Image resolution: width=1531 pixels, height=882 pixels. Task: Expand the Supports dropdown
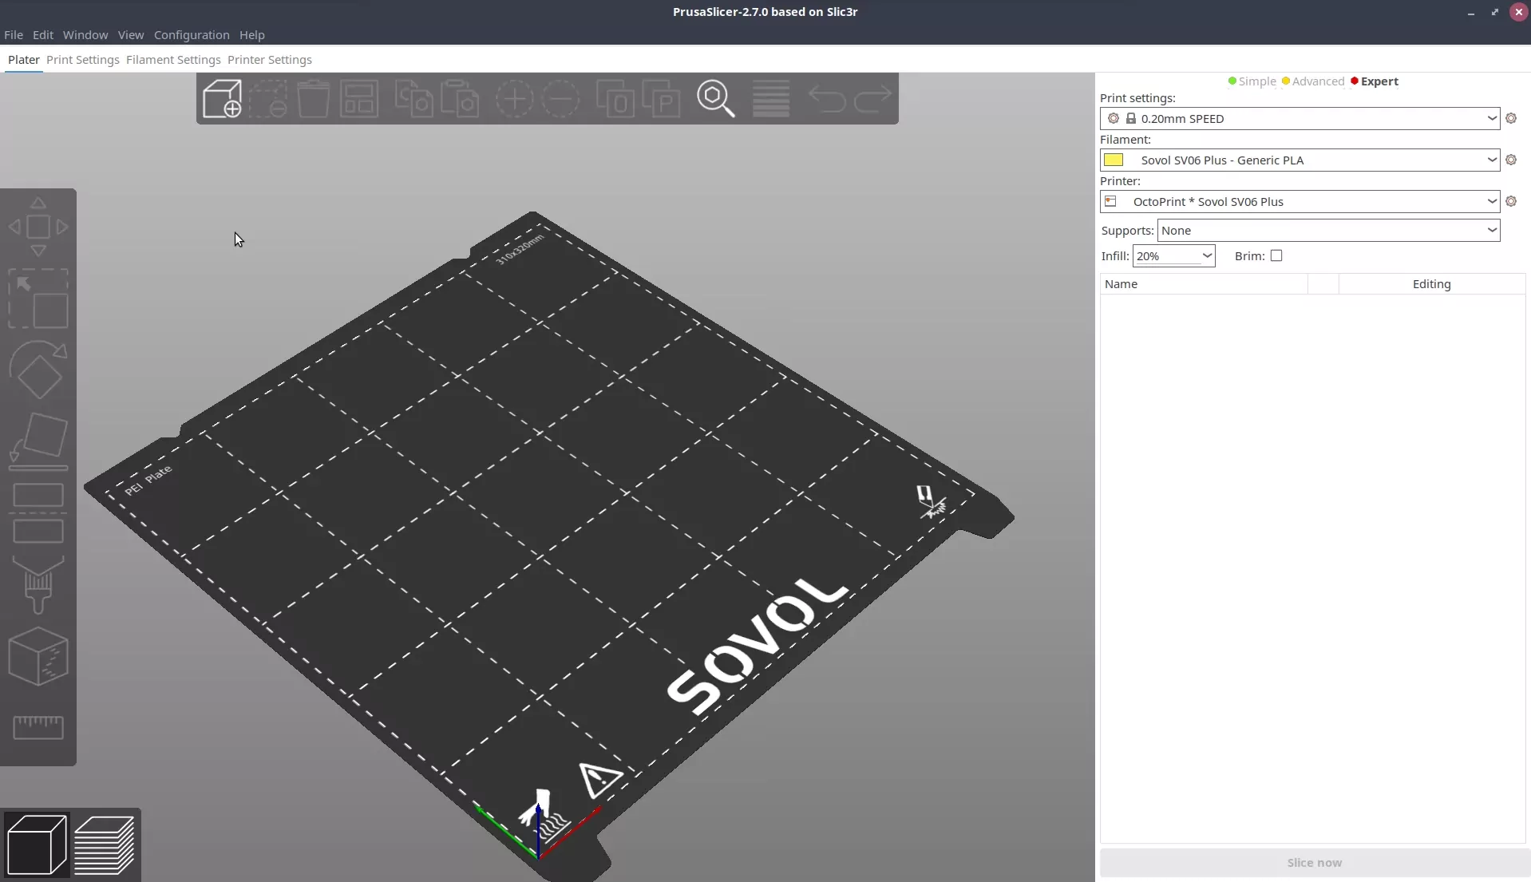tap(1328, 231)
